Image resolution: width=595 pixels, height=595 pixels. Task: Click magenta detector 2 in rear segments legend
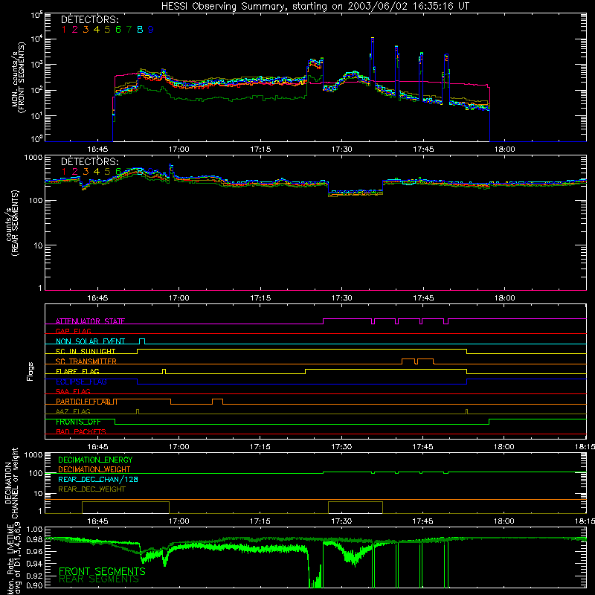[75, 172]
